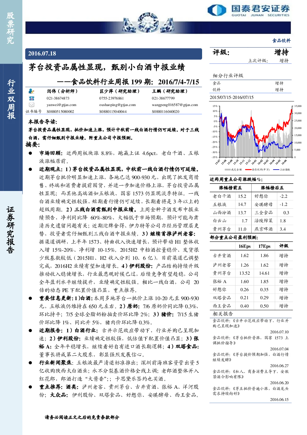Click the large 增持 rating

(281, 52)
